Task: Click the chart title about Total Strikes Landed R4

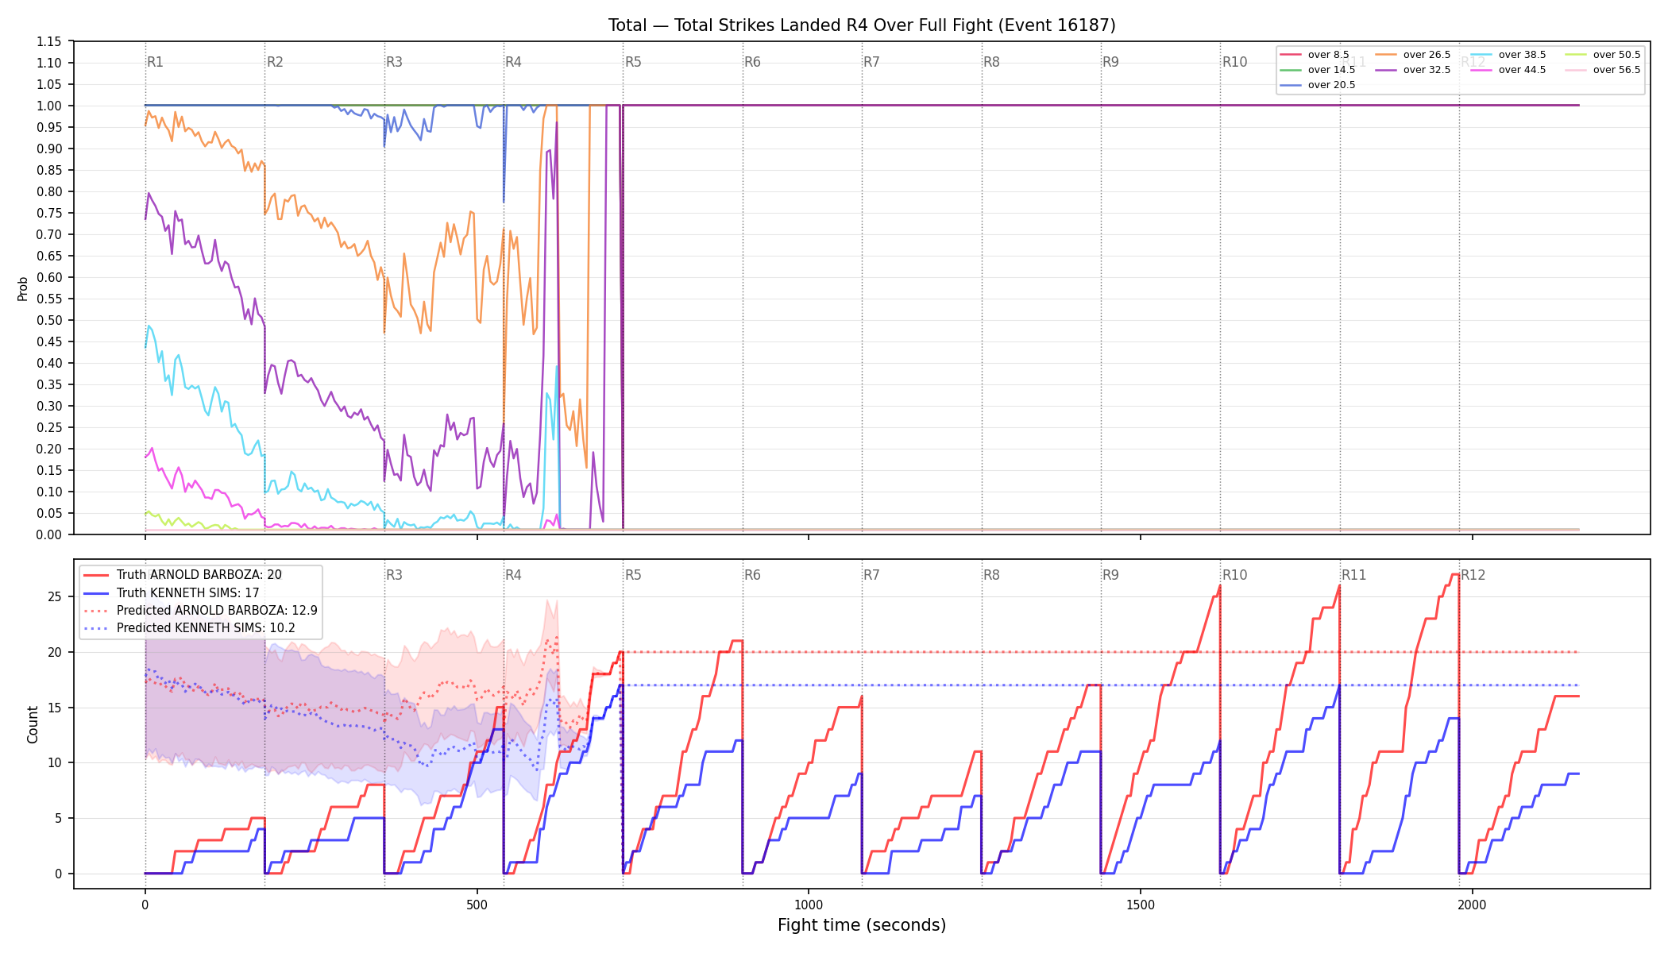Action: (x=862, y=25)
